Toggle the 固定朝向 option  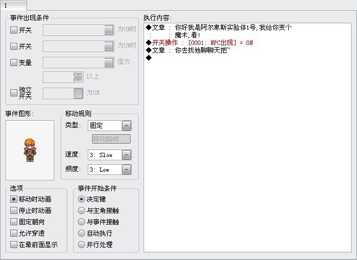point(28,222)
